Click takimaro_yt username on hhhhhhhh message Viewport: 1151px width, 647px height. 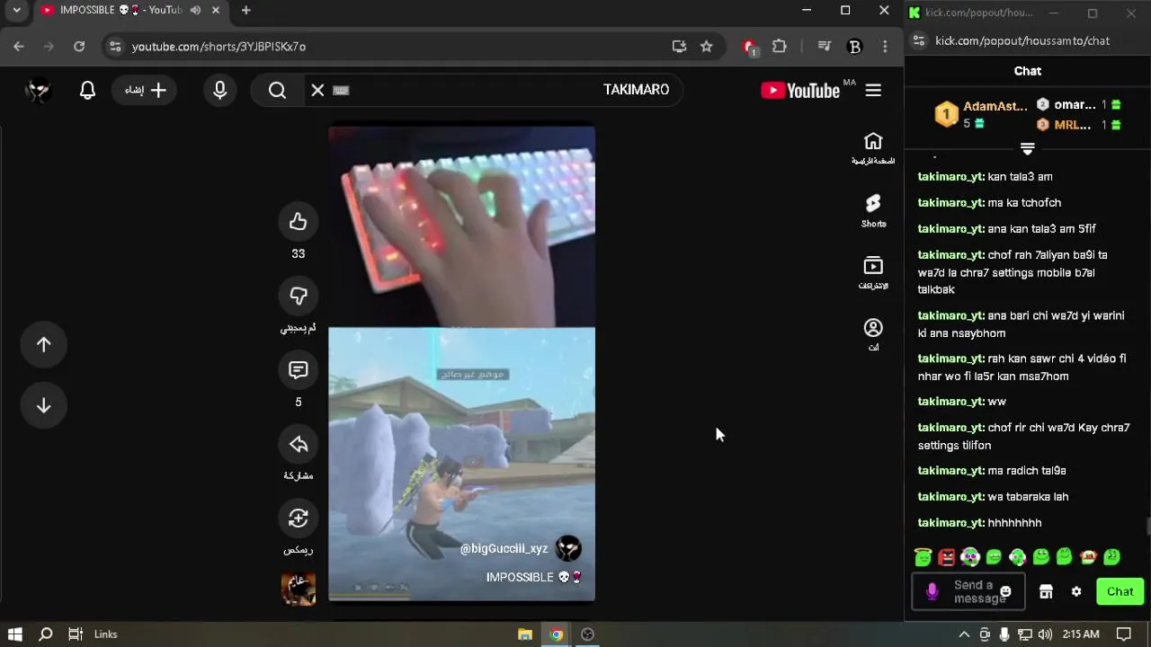point(951,522)
